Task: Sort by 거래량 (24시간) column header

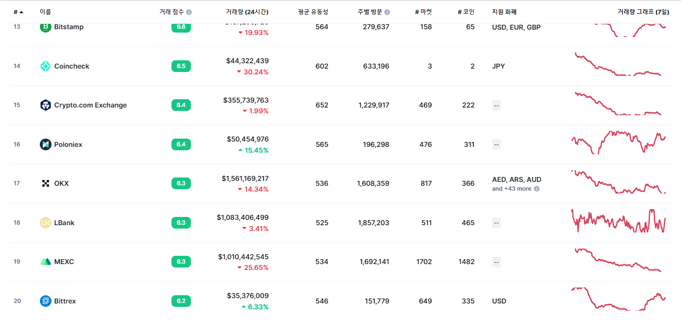Action: point(247,12)
